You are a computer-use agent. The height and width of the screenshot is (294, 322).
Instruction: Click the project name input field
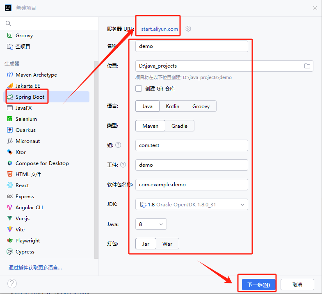pos(192,46)
